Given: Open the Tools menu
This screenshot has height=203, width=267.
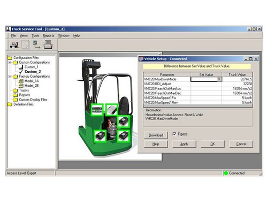Looking at the screenshot, I should [35, 36].
